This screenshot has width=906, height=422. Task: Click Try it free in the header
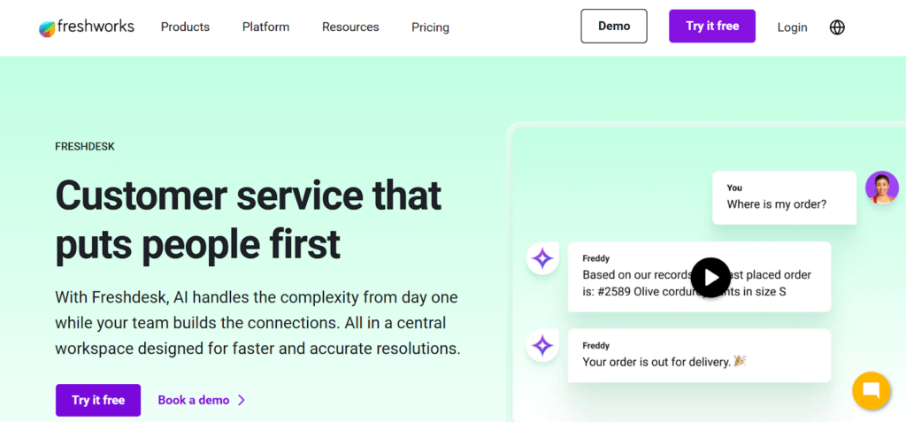click(711, 27)
